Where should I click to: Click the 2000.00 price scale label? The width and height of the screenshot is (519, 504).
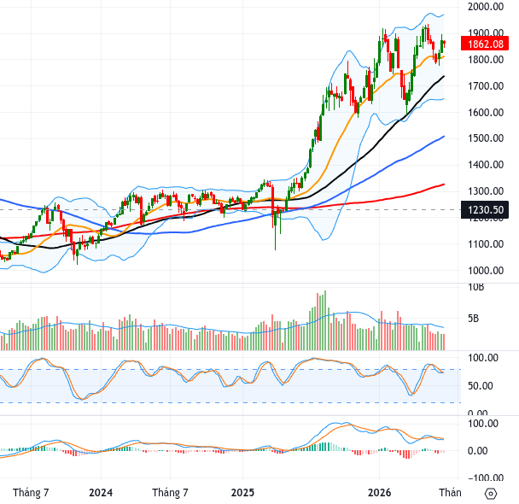tap(486, 7)
